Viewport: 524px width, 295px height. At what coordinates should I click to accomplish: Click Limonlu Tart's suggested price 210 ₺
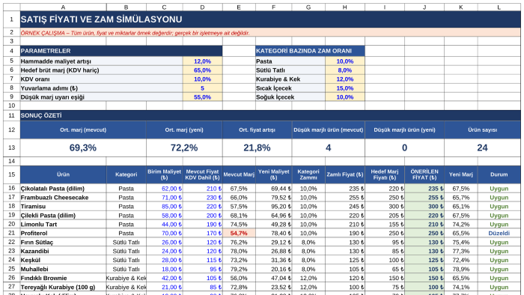tap(424, 225)
